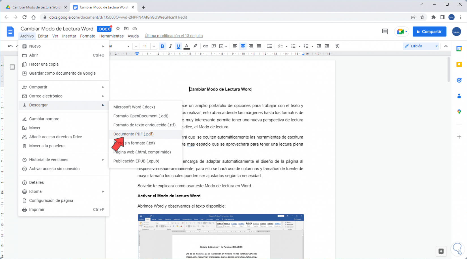Select Documento PDF (.pdf) download option

[145, 134]
